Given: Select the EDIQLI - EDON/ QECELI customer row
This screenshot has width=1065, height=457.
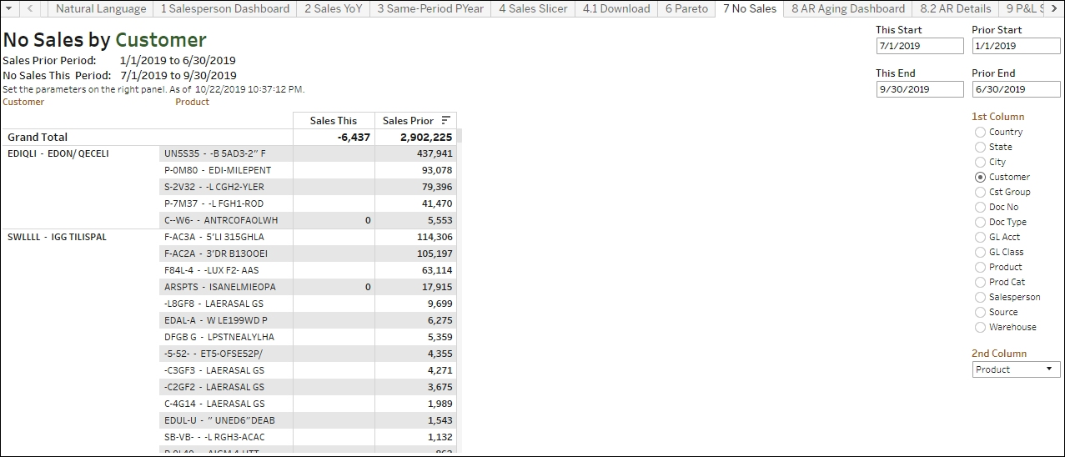Looking at the screenshot, I should (58, 153).
